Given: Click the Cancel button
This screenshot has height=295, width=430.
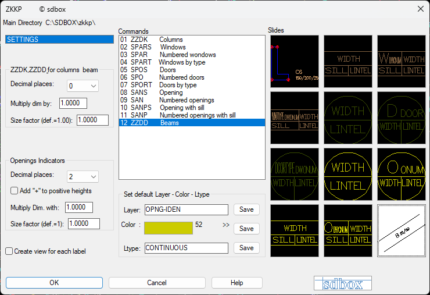Looking at the screenshot, I should (x=157, y=283).
